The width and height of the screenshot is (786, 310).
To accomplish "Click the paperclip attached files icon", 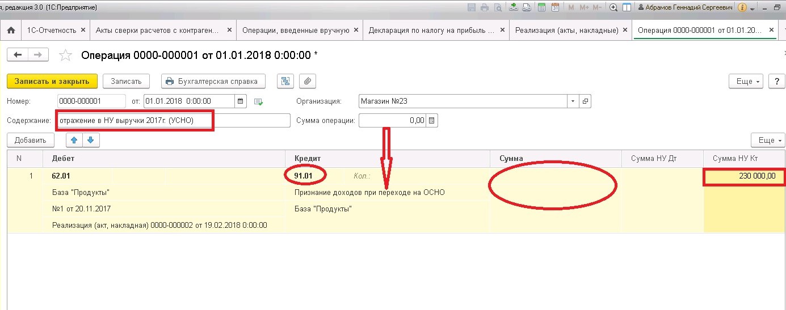I will (307, 81).
